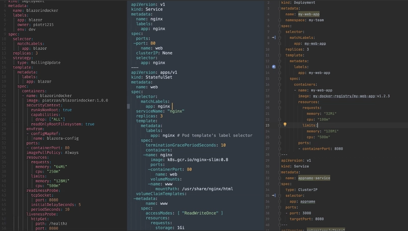Click 'image: k8s.gcr.io/nginx-slim:0.8' line

pyautogui.click(x=189, y=160)
